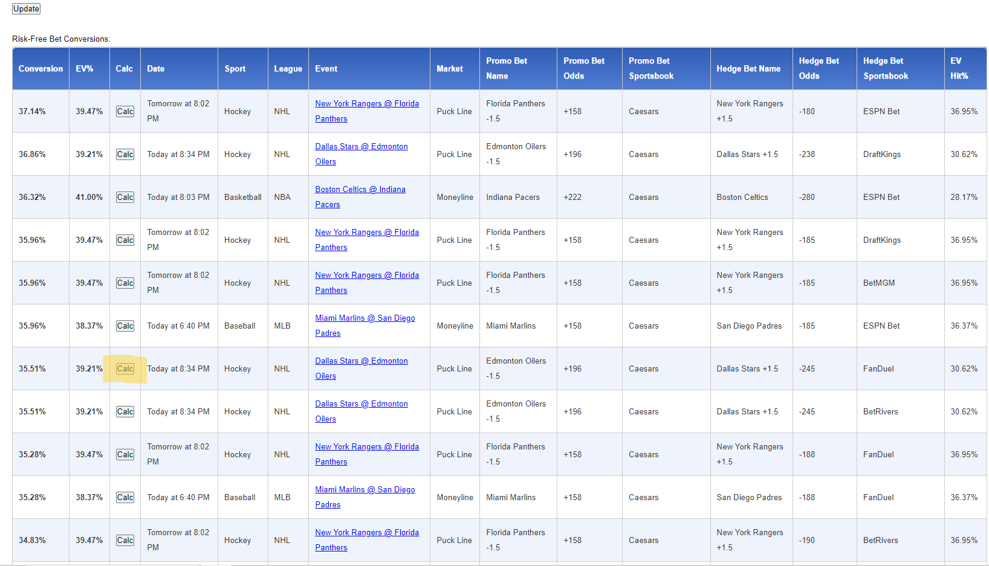Select the 36.32% conversion cell
The width and height of the screenshot is (989, 566).
(x=41, y=197)
